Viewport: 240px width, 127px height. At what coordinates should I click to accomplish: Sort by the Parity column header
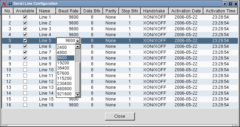pos(111,11)
